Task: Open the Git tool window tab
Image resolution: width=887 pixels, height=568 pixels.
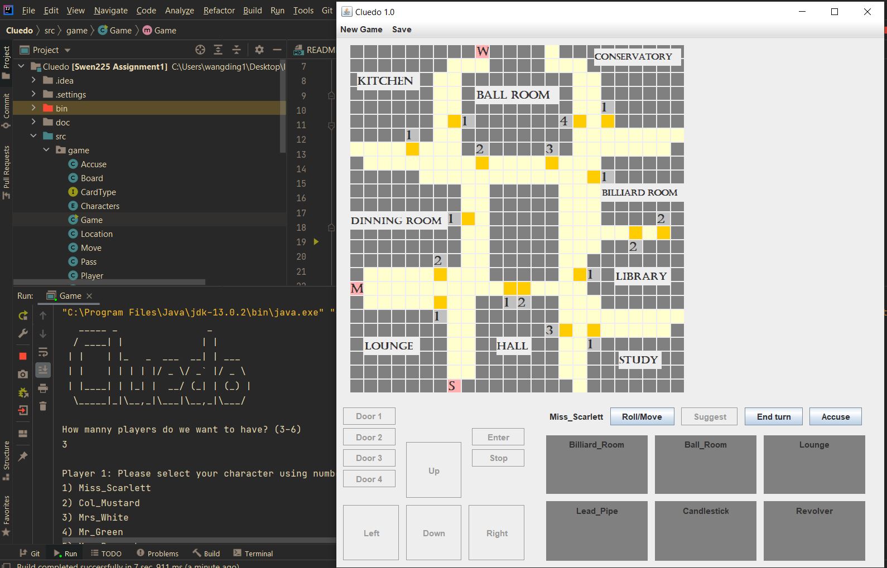Action: pyautogui.click(x=30, y=554)
